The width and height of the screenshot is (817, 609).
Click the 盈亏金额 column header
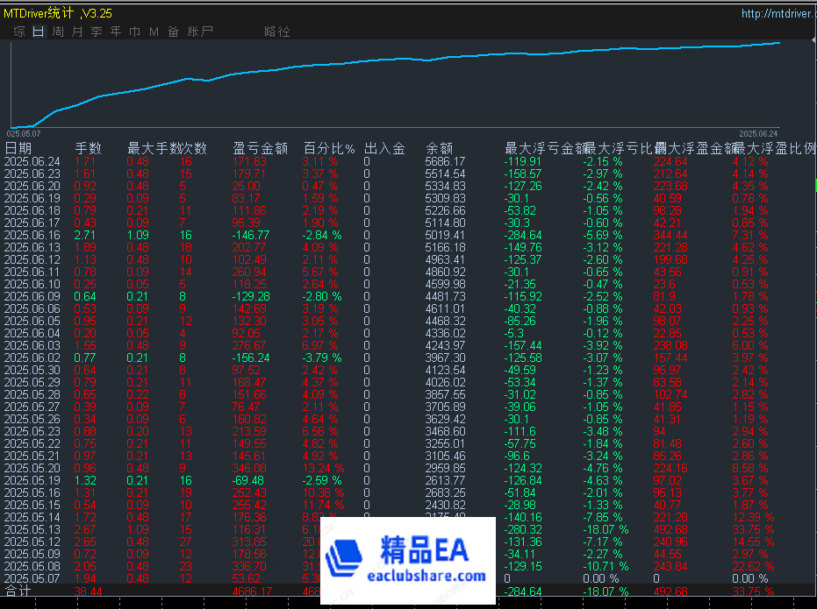click(261, 148)
